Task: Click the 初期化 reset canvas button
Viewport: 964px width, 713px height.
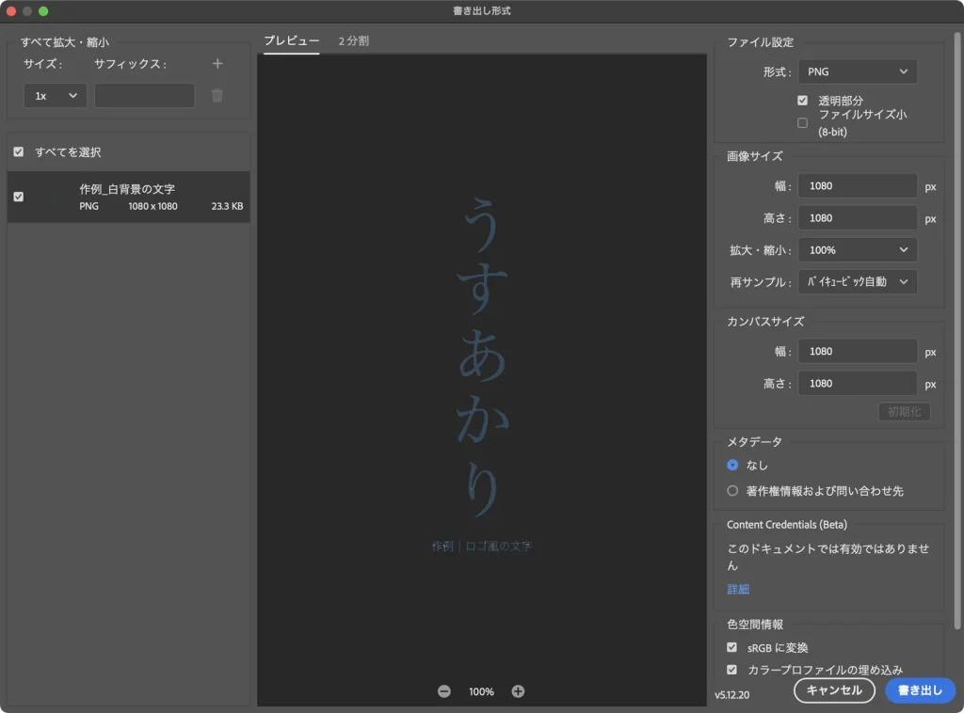Action: [904, 411]
